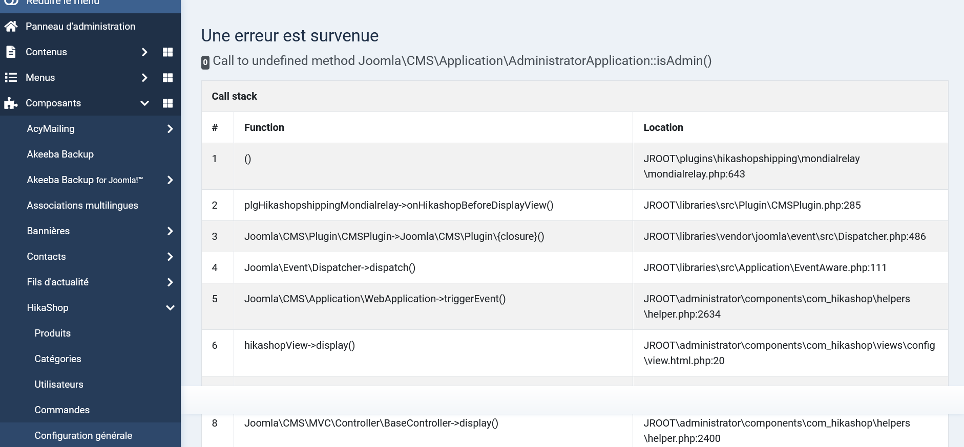Expand the AcyMailing submenu arrow
This screenshot has height=447, width=964.
170,129
